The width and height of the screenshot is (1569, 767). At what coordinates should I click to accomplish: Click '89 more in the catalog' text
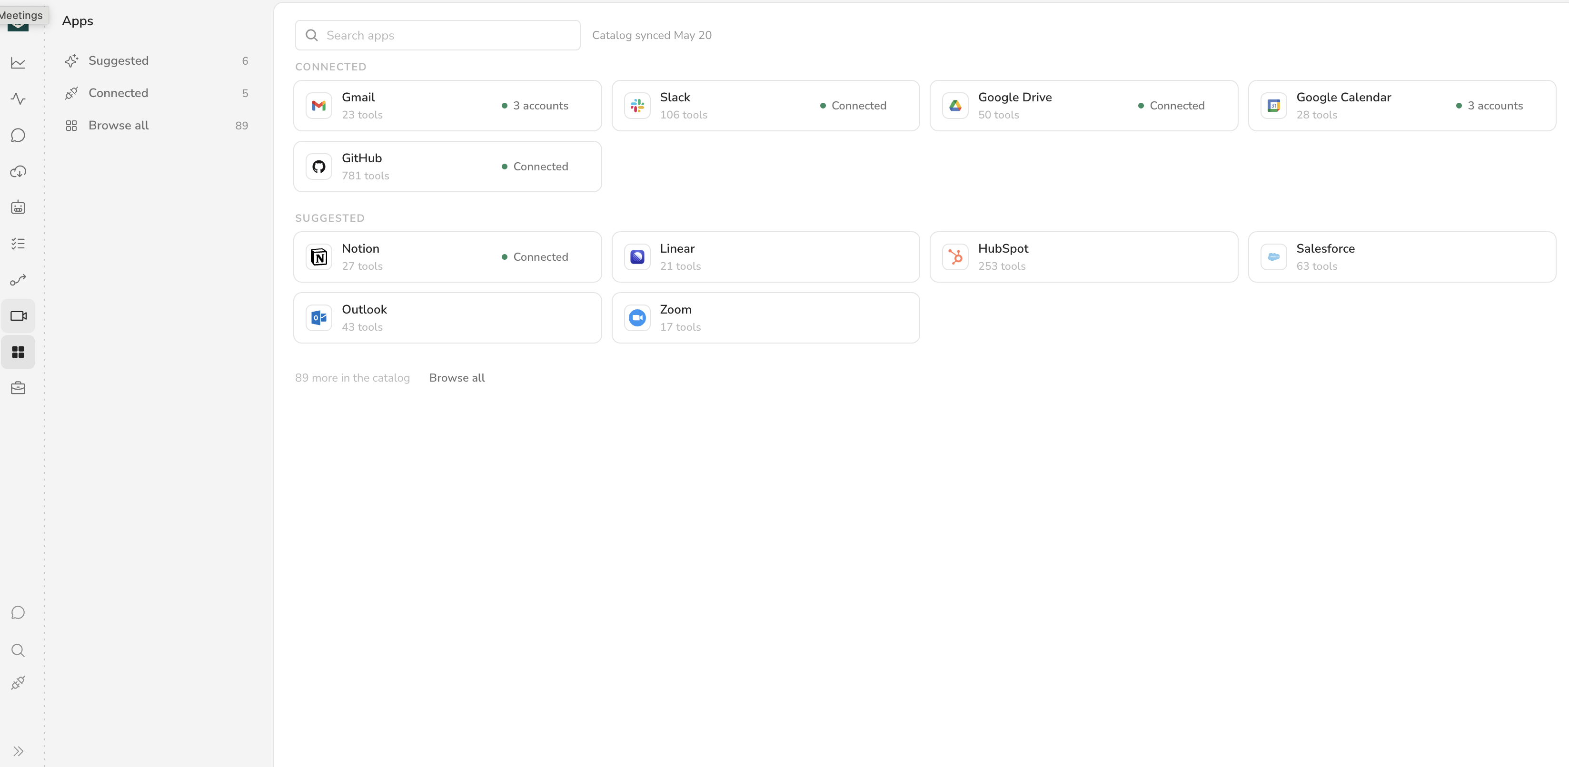[x=353, y=377]
